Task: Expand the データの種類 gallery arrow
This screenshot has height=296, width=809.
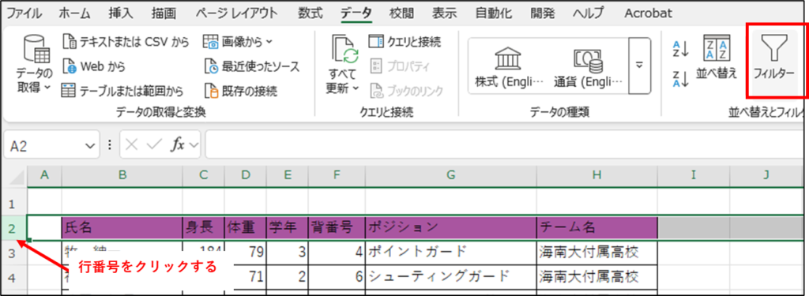Action: tap(640, 66)
